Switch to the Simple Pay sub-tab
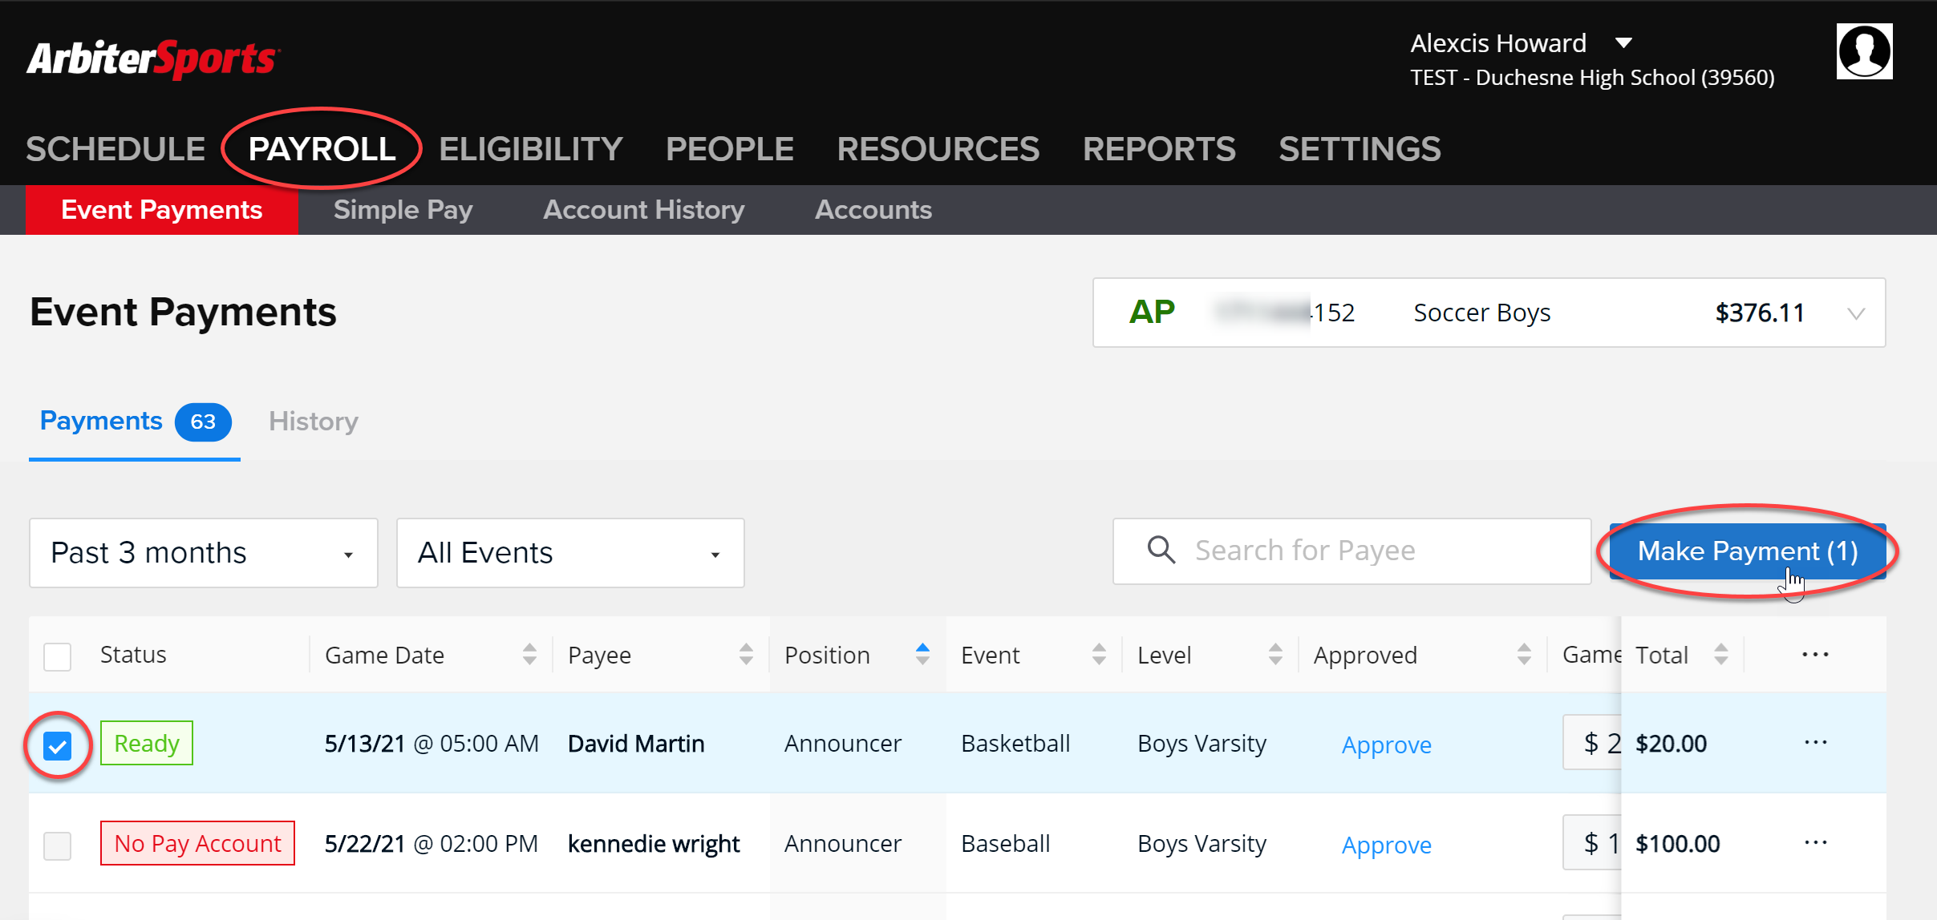This screenshot has width=1937, height=920. (x=403, y=210)
